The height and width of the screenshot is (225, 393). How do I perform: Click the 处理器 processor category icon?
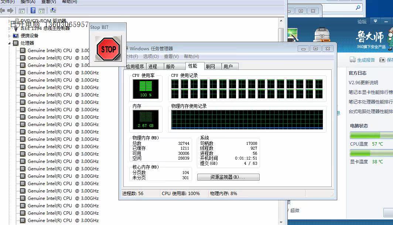point(16,43)
